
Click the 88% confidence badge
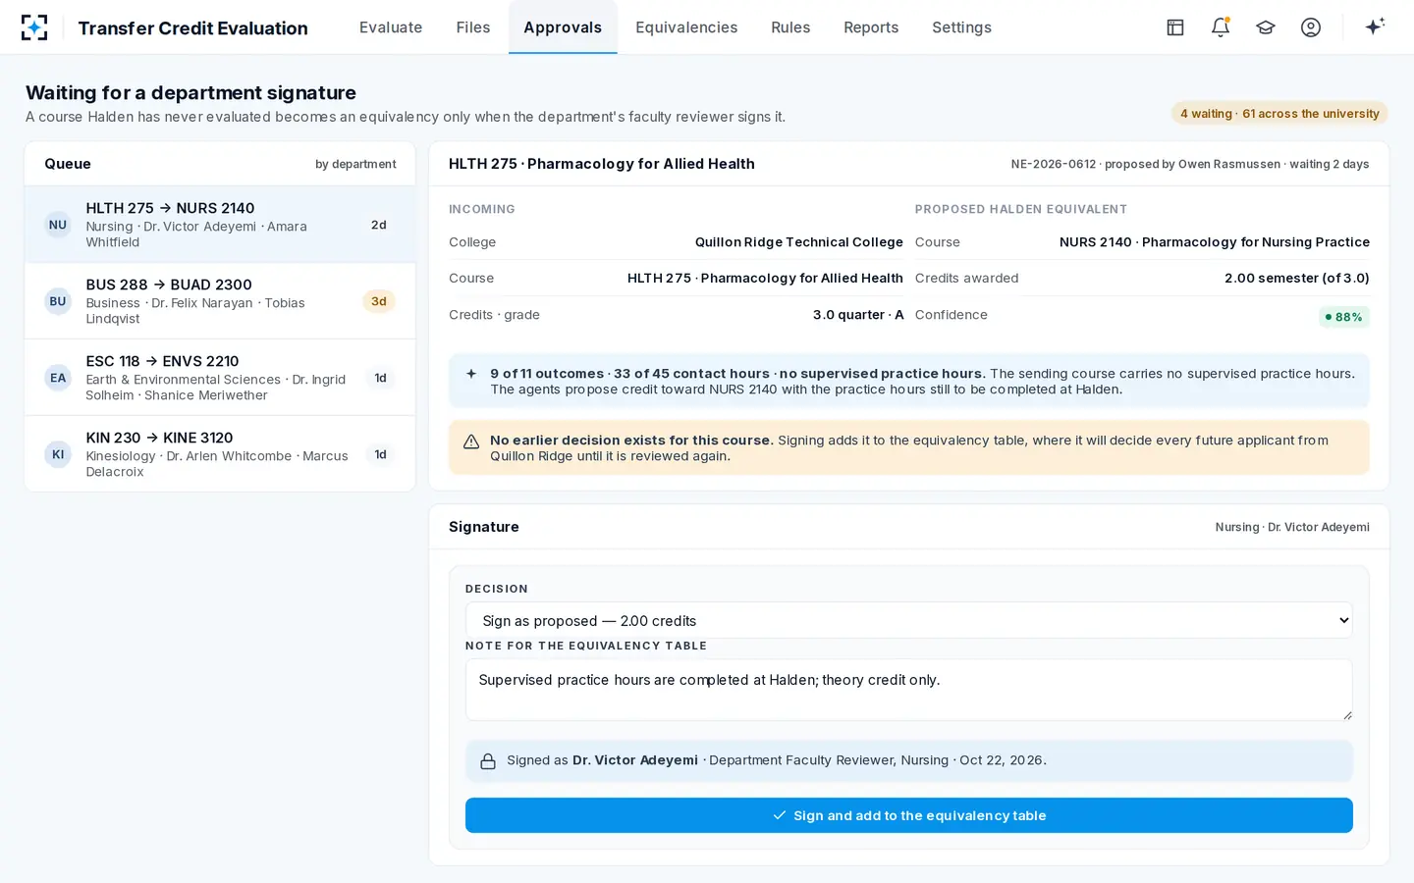tap(1343, 317)
